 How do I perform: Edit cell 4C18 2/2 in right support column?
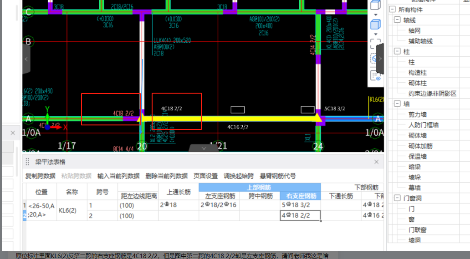point(300,216)
